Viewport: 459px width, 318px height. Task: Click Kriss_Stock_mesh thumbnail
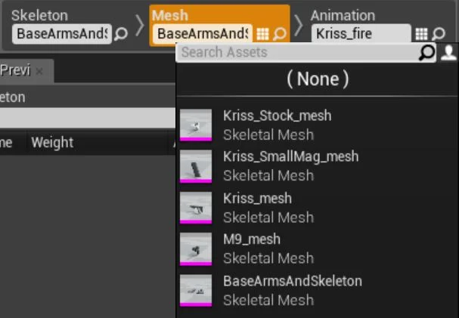tap(196, 125)
